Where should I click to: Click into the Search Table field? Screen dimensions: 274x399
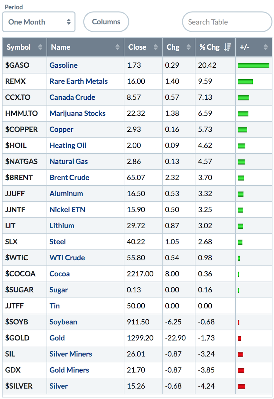[x=227, y=22]
